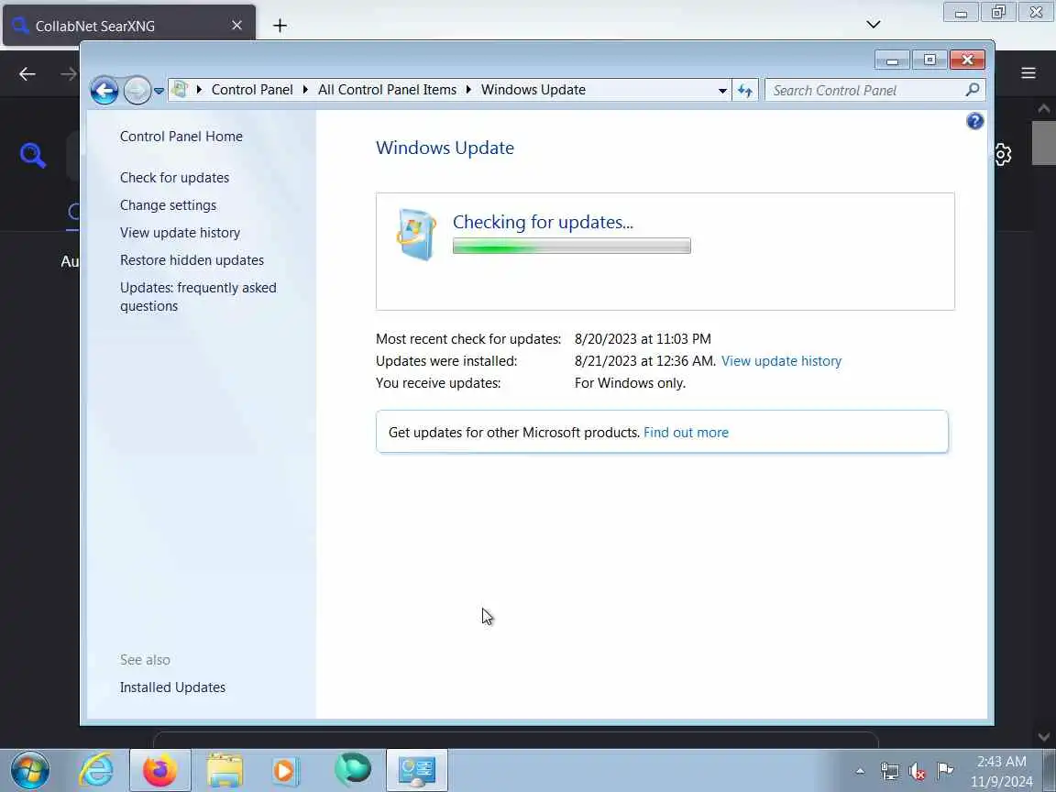Select All Control Panel Items breadcrumb
The height and width of the screenshot is (792, 1056).
tap(387, 90)
